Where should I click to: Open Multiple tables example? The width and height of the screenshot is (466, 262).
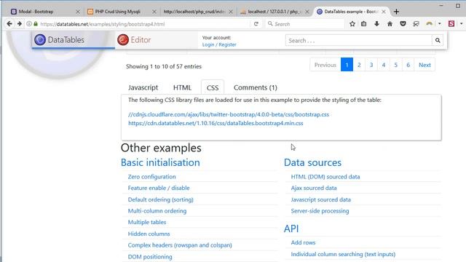click(147, 222)
